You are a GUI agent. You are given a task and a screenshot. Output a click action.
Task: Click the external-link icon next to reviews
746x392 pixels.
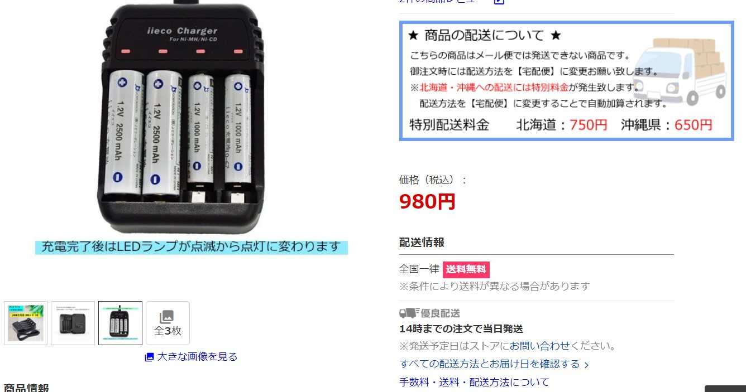499,2
